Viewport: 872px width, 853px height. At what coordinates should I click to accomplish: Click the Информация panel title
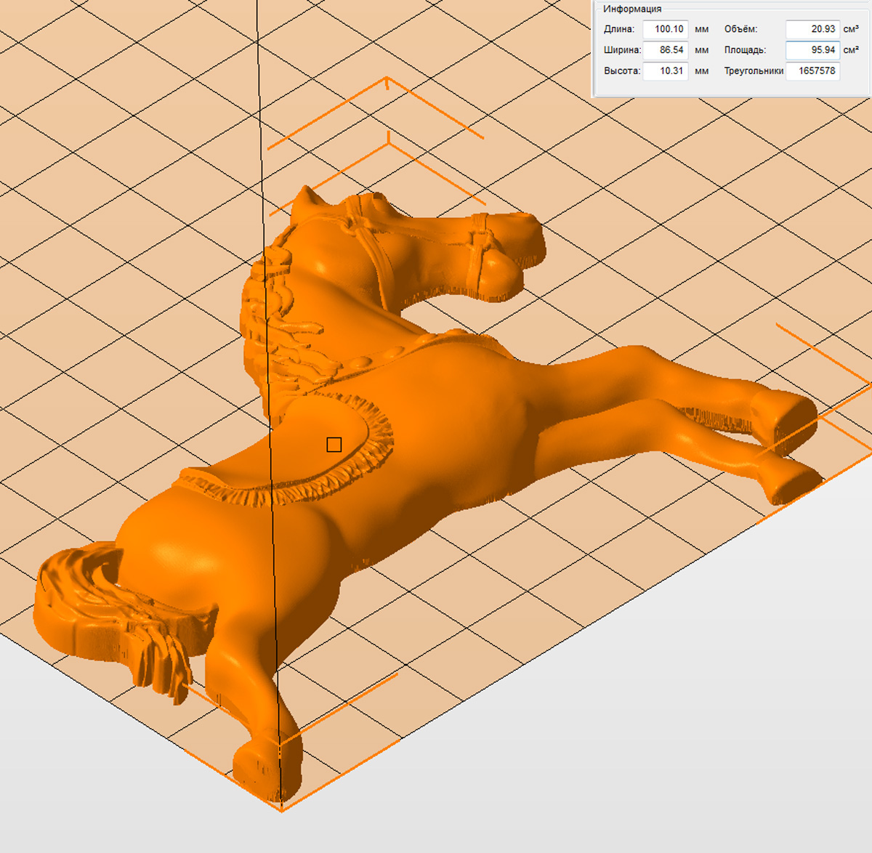coord(631,9)
